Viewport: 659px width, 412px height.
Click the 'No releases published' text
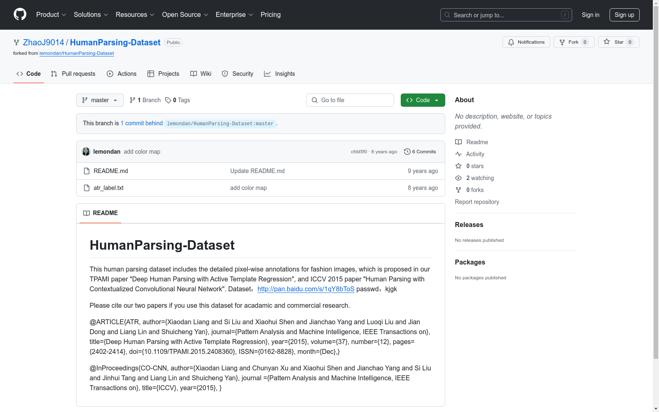coord(479,240)
